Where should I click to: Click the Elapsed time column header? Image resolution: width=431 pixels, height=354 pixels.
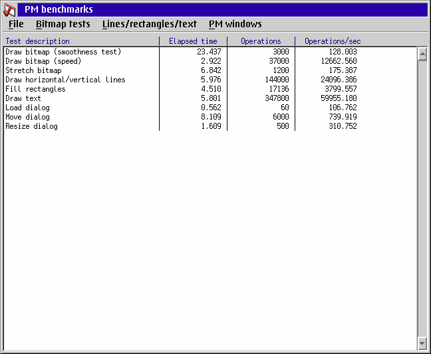pos(193,41)
